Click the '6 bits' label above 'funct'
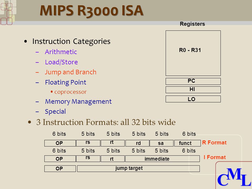The width and height of the screenshot is (252, 189). (x=189, y=134)
